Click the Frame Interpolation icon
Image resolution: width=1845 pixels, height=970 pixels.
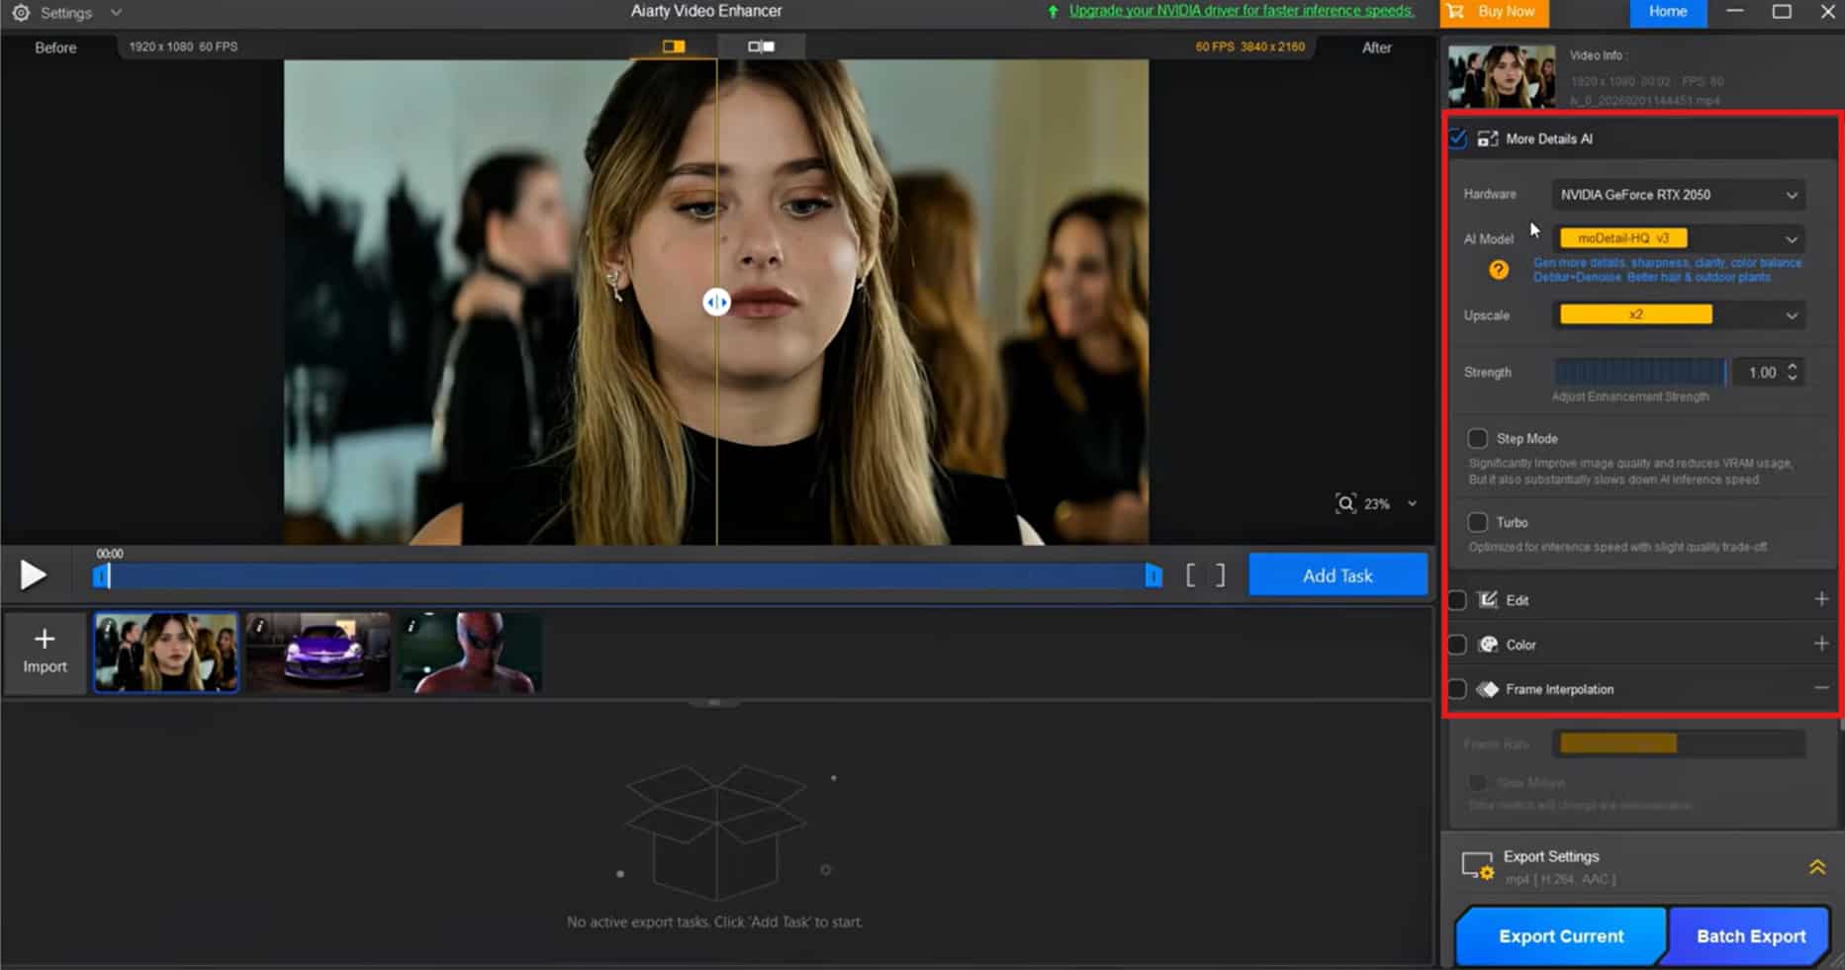point(1488,689)
